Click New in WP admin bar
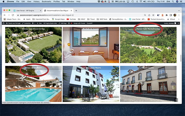Screen dimensions: 185x116 click(39, 23)
